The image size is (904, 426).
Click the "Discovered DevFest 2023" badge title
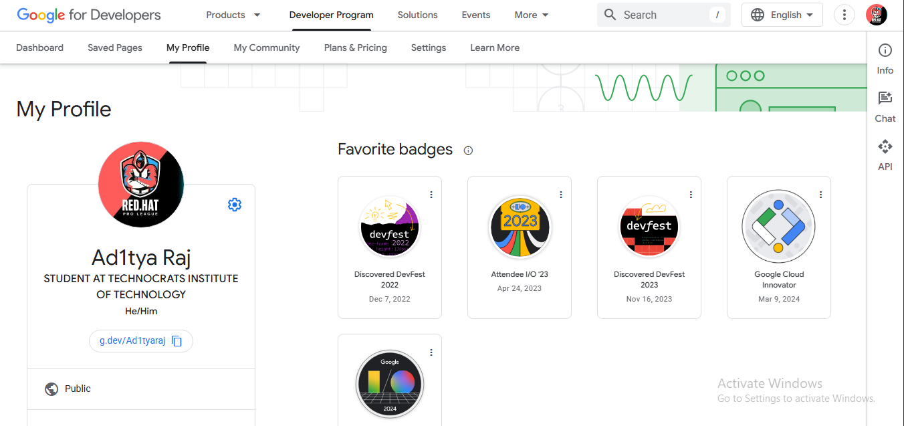(649, 280)
